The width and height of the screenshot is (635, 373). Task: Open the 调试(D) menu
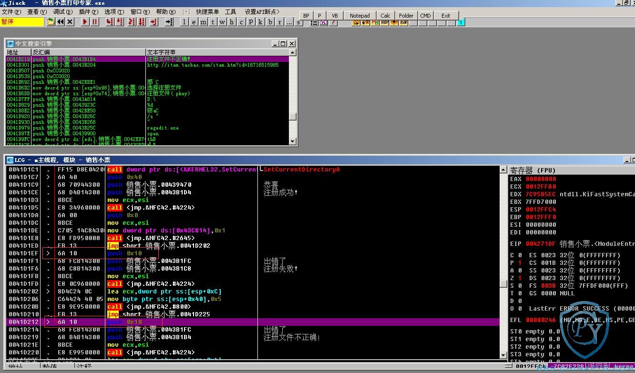(62, 11)
